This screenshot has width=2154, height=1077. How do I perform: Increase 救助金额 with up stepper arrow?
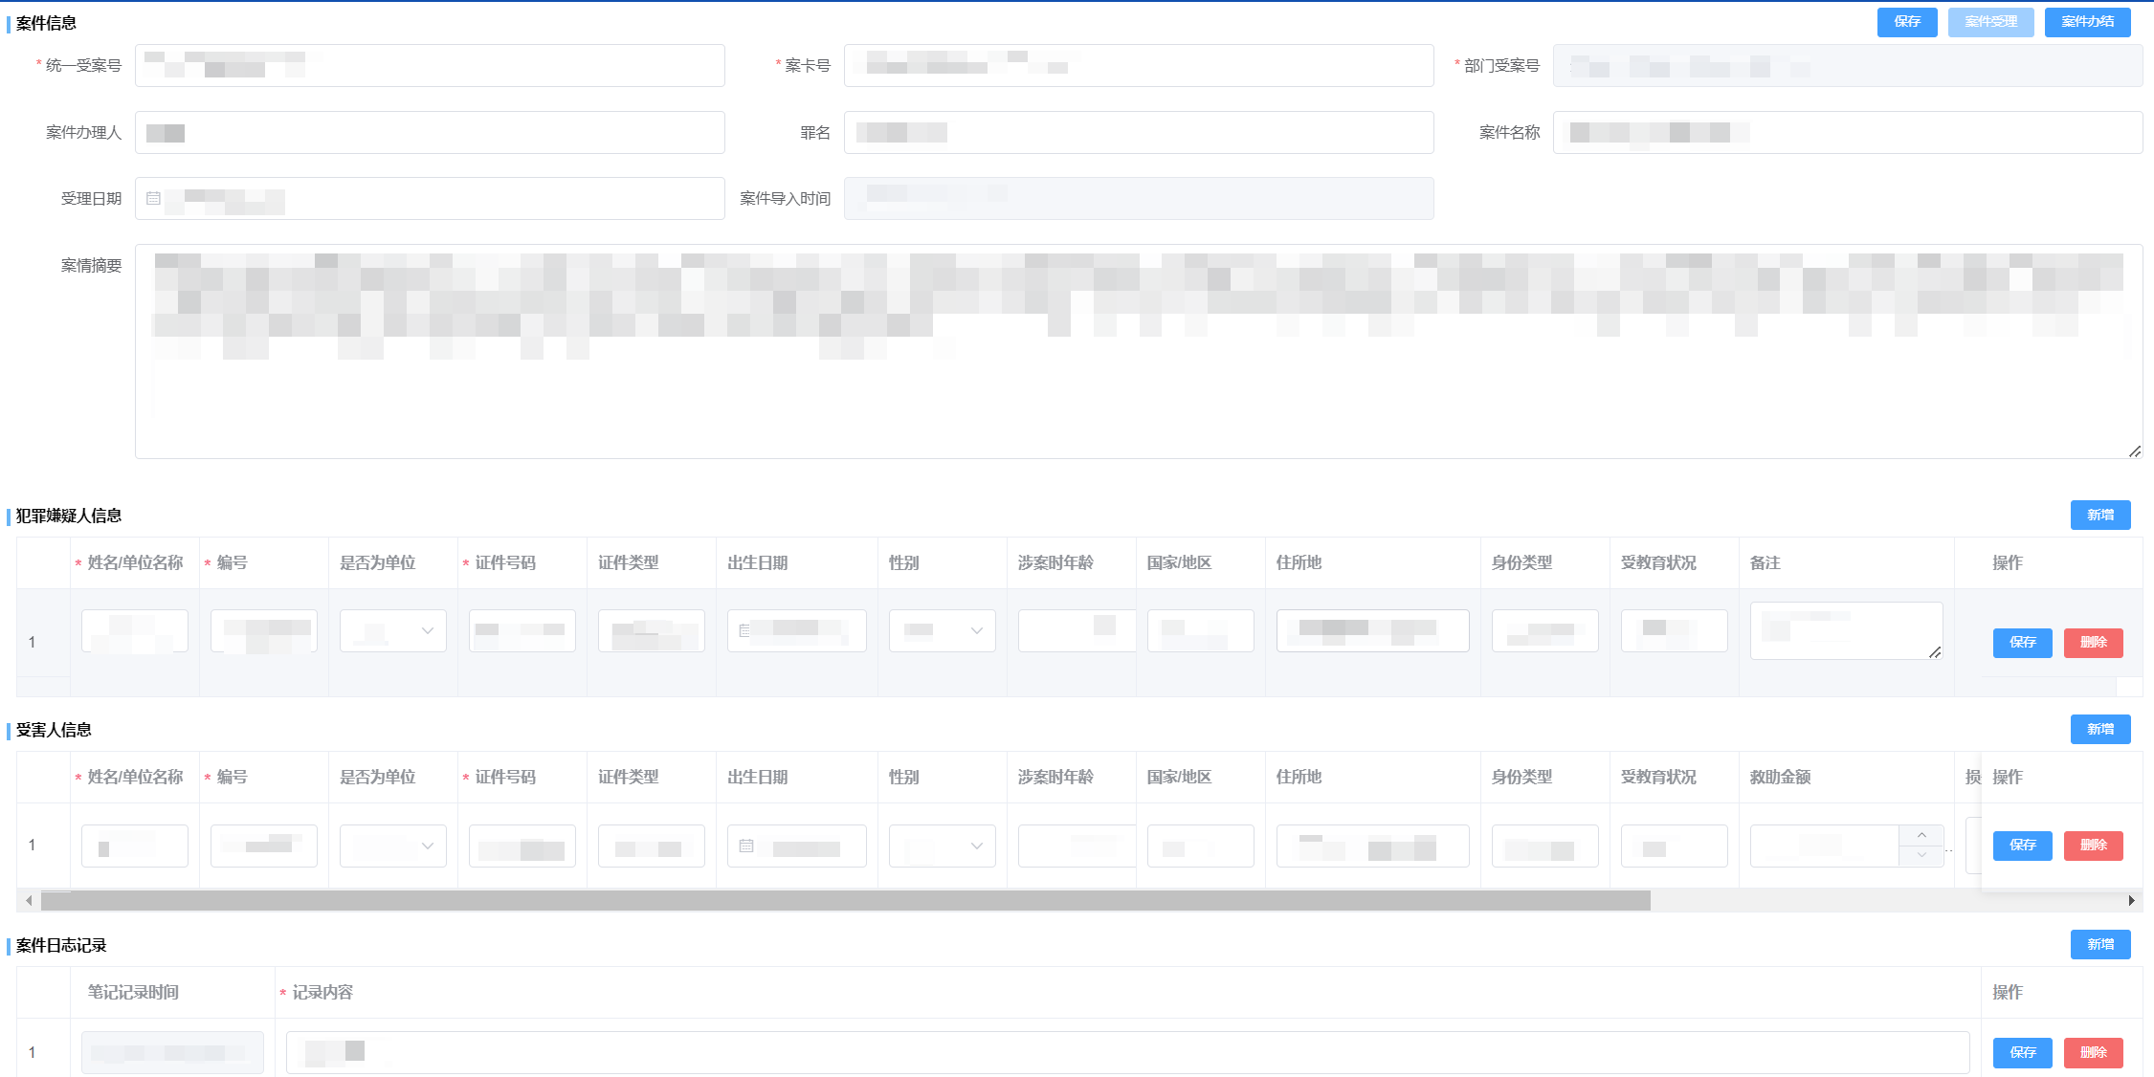click(1921, 835)
